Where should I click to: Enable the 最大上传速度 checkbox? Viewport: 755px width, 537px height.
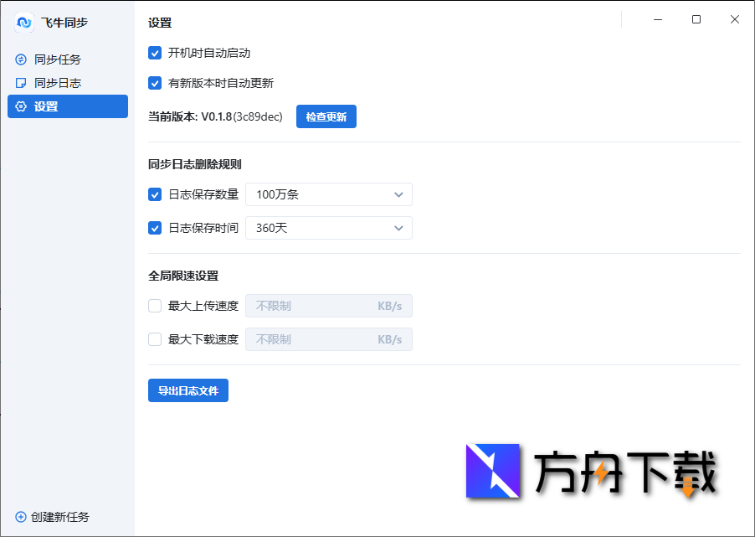coord(155,306)
